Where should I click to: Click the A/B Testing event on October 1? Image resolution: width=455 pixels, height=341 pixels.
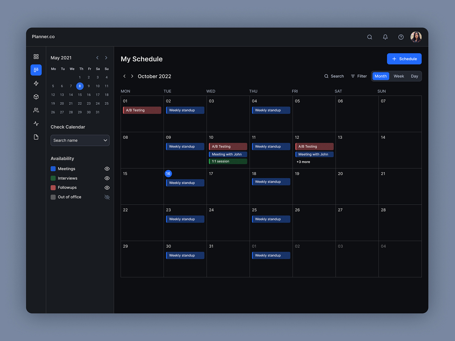pos(142,110)
